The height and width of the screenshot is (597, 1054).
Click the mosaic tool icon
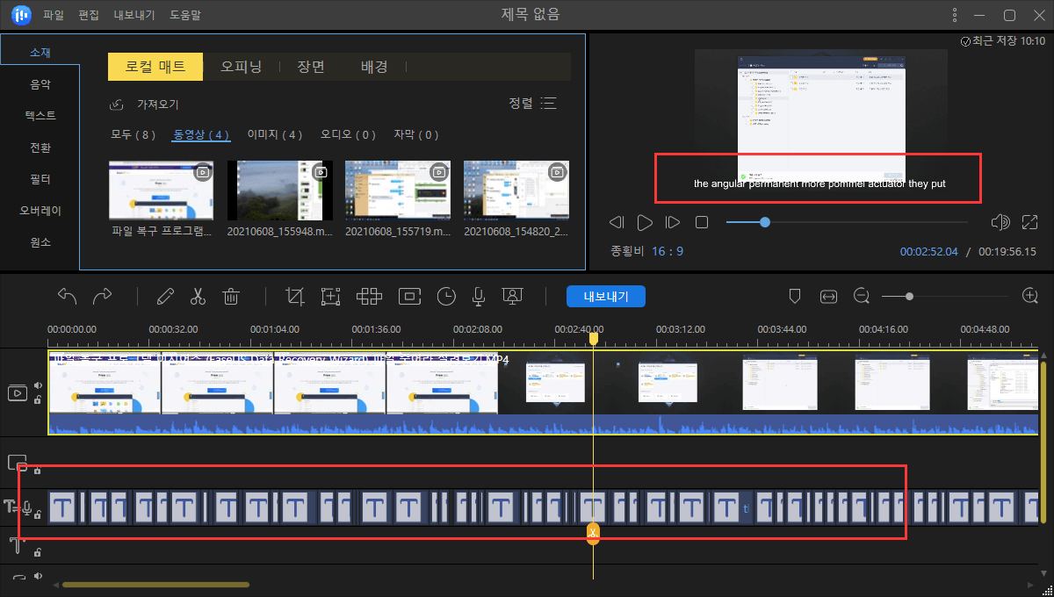point(369,296)
